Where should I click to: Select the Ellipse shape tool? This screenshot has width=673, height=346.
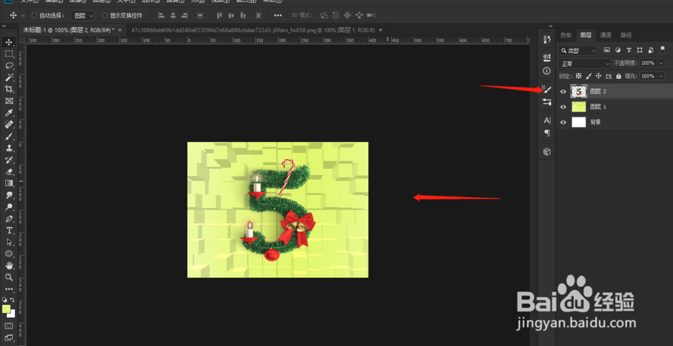point(9,254)
